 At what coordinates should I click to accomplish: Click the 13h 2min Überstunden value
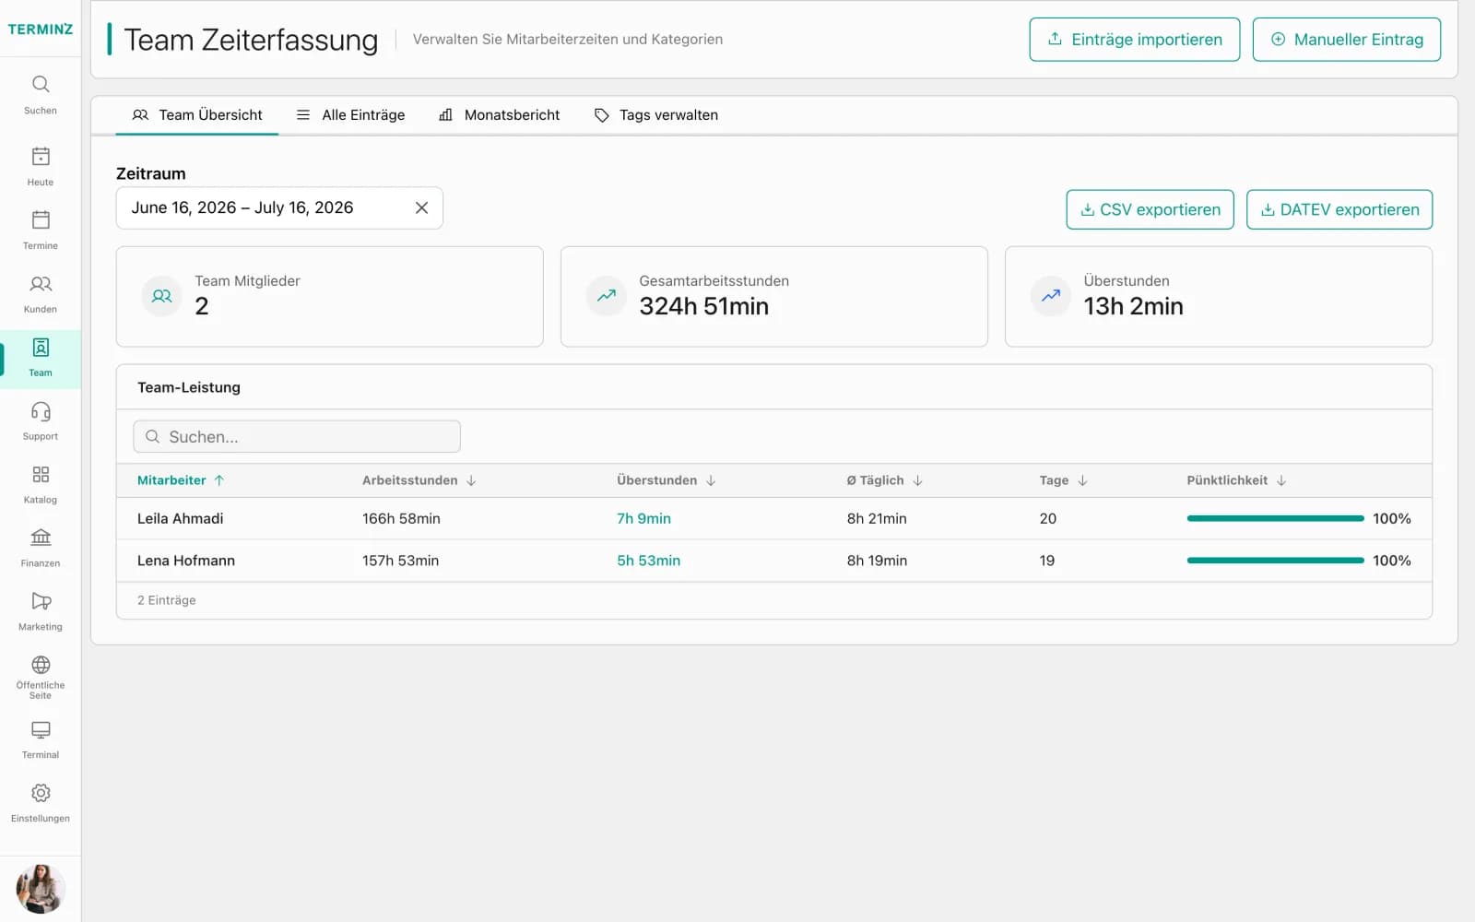click(x=1134, y=306)
